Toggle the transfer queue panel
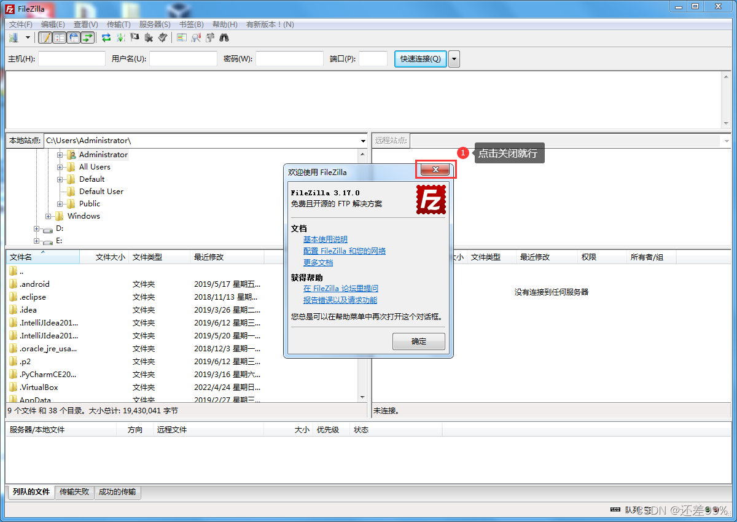737x522 pixels. 87,37
